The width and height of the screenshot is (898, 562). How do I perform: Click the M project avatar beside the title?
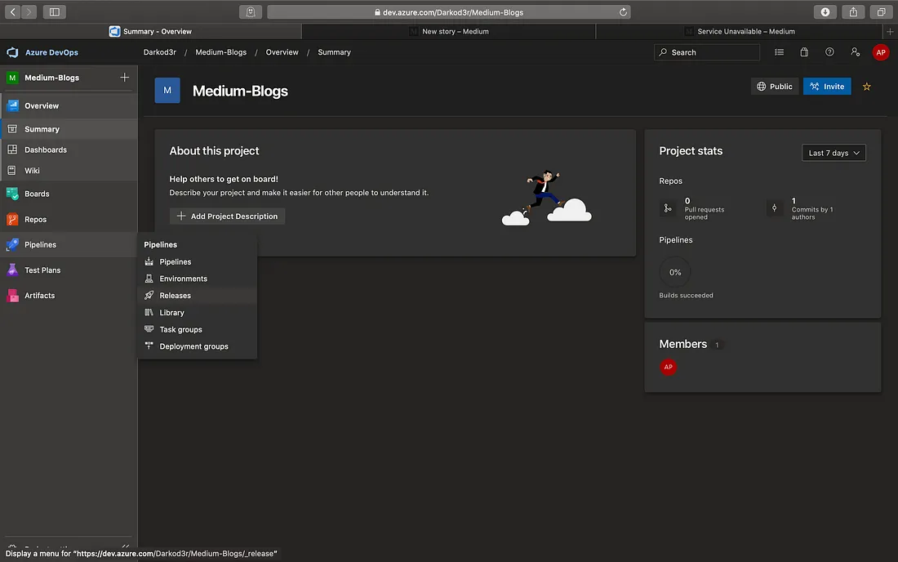pyautogui.click(x=167, y=91)
